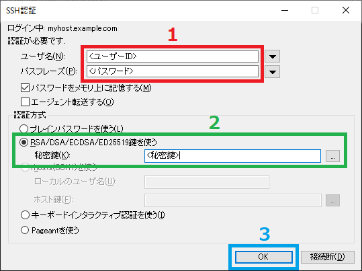Open the パスフレーズ dropdown arrow
Viewport: 362px width, 271px height.
(273, 71)
